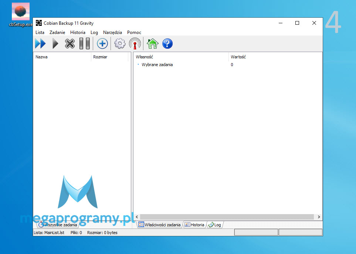Open the Lista menu
Viewport: 356px width, 254px height.
40,32
